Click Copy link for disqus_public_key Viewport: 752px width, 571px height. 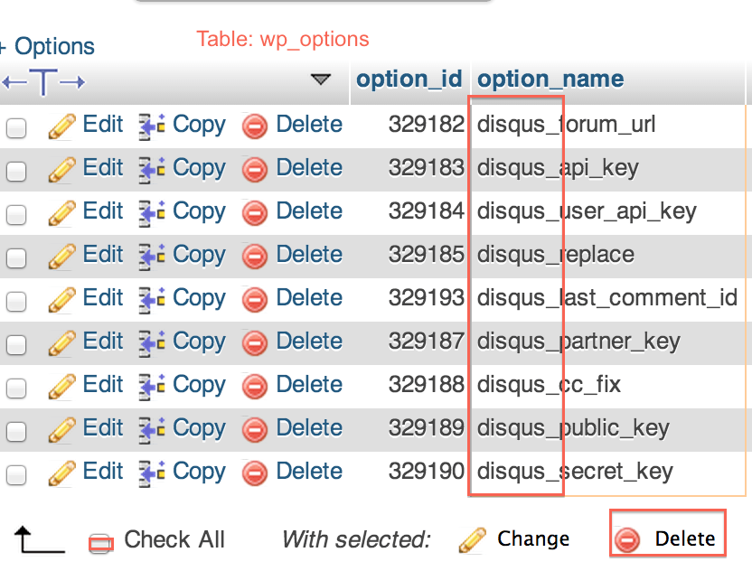[199, 429]
